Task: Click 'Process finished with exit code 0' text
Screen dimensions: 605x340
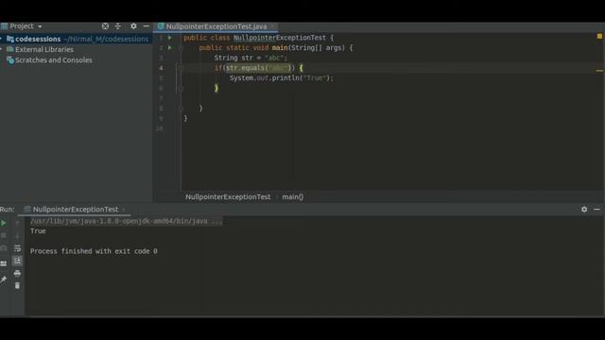Action: [x=94, y=251]
